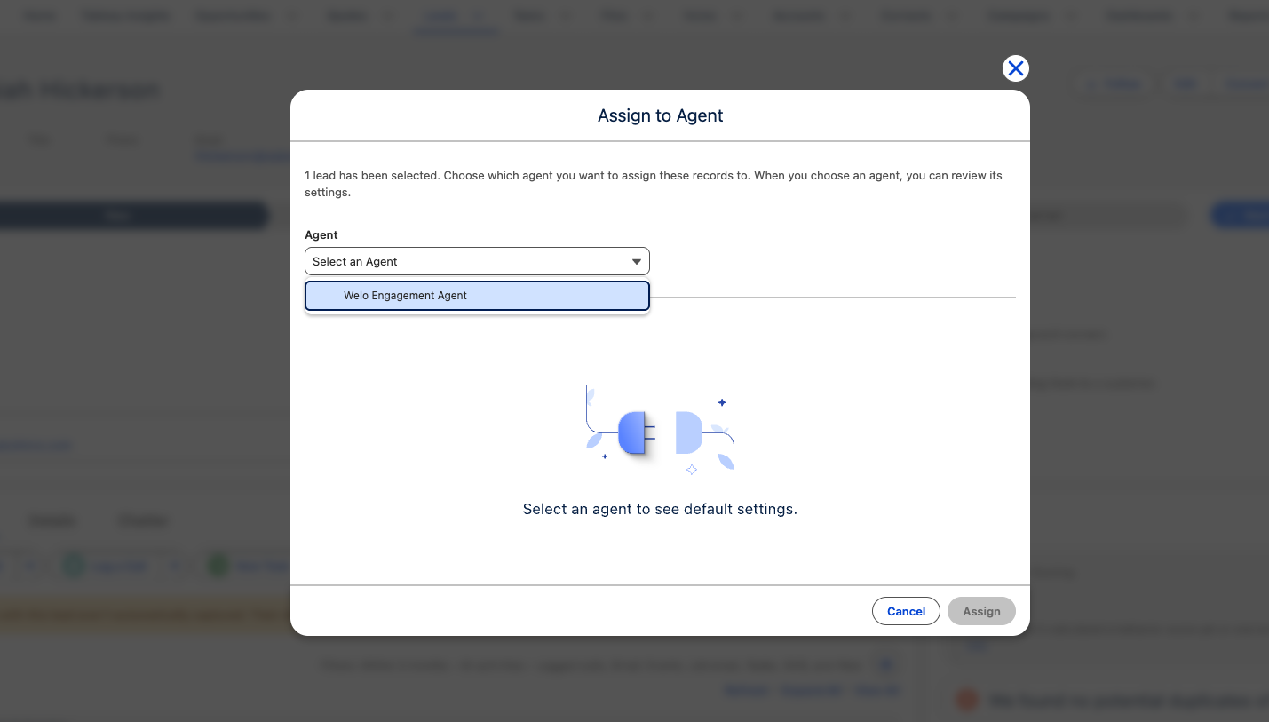
Task: Click the dropdown arrow in Agent field
Action: [x=637, y=262]
